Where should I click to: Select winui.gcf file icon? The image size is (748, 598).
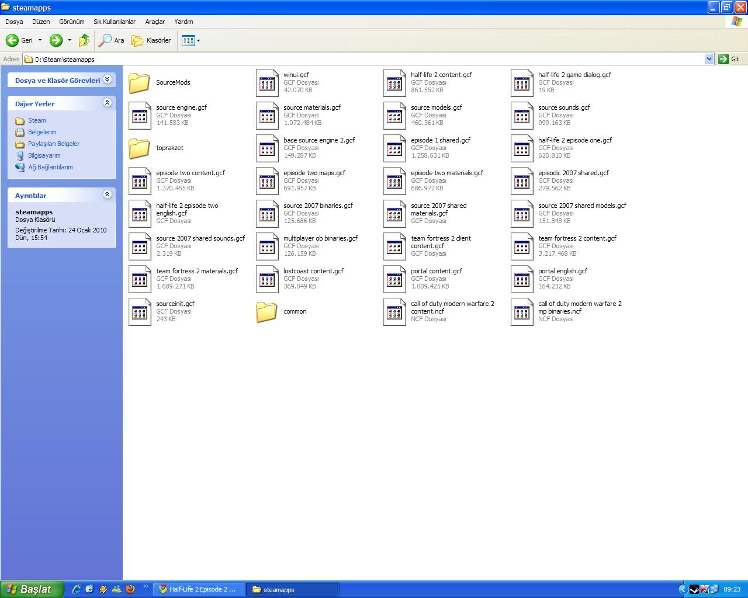pos(267,83)
